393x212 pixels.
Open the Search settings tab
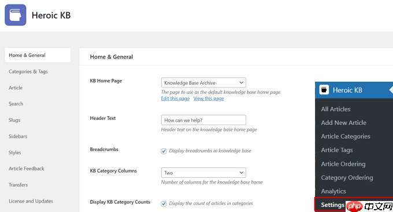[x=16, y=104]
